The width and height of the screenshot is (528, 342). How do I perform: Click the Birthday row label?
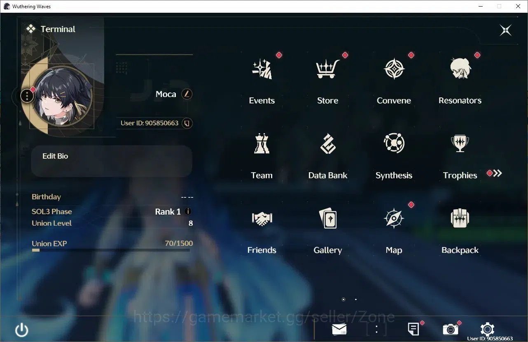pos(46,197)
